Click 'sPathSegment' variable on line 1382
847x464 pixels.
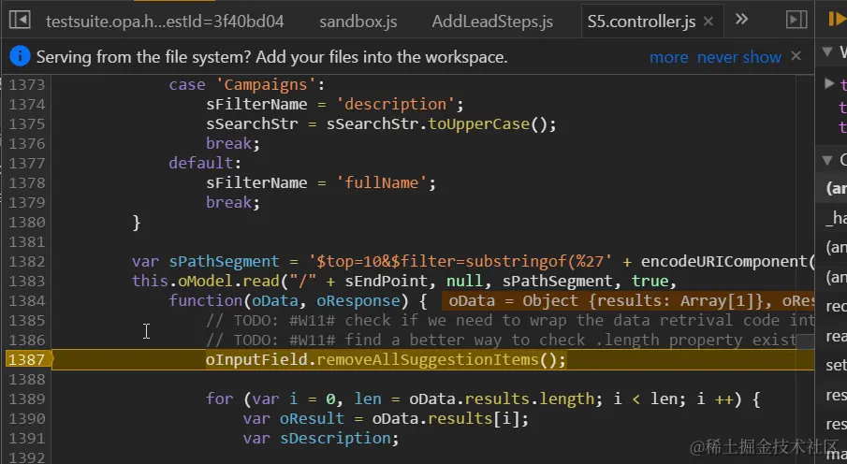click(224, 261)
